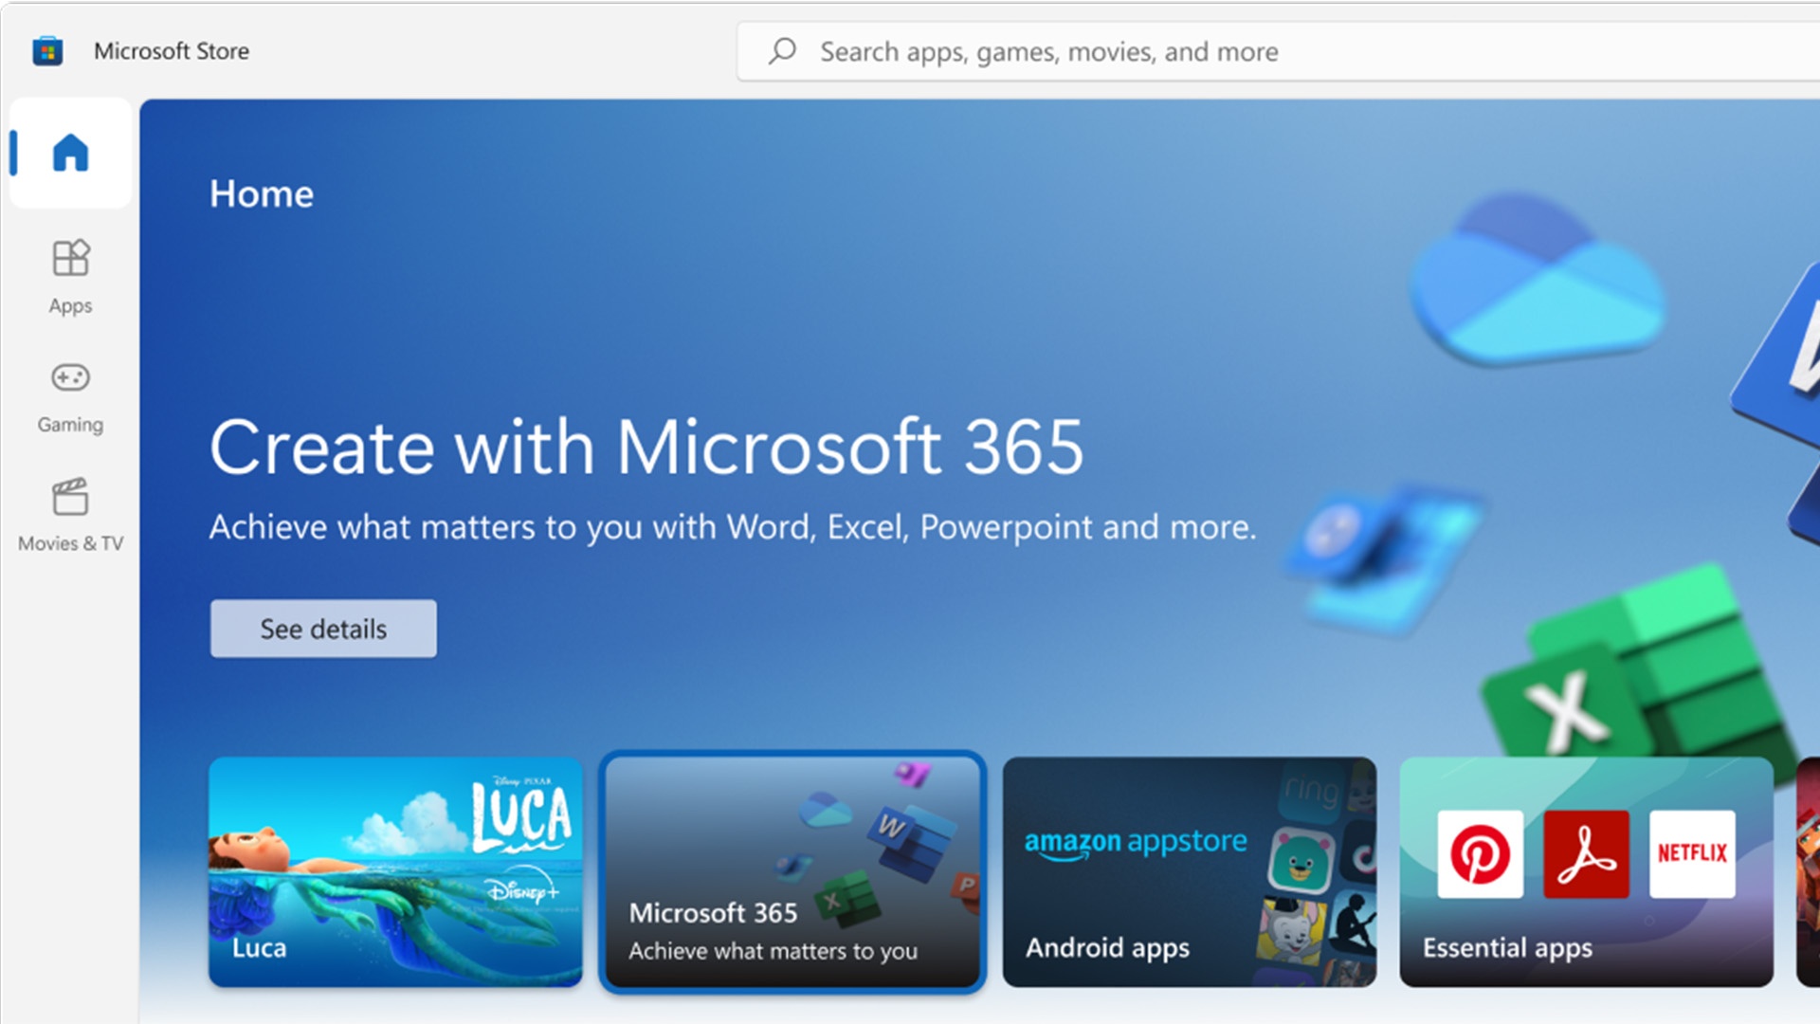Click the See details button
Viewport: 1820px width, 1024px height.
pos(324,628)
